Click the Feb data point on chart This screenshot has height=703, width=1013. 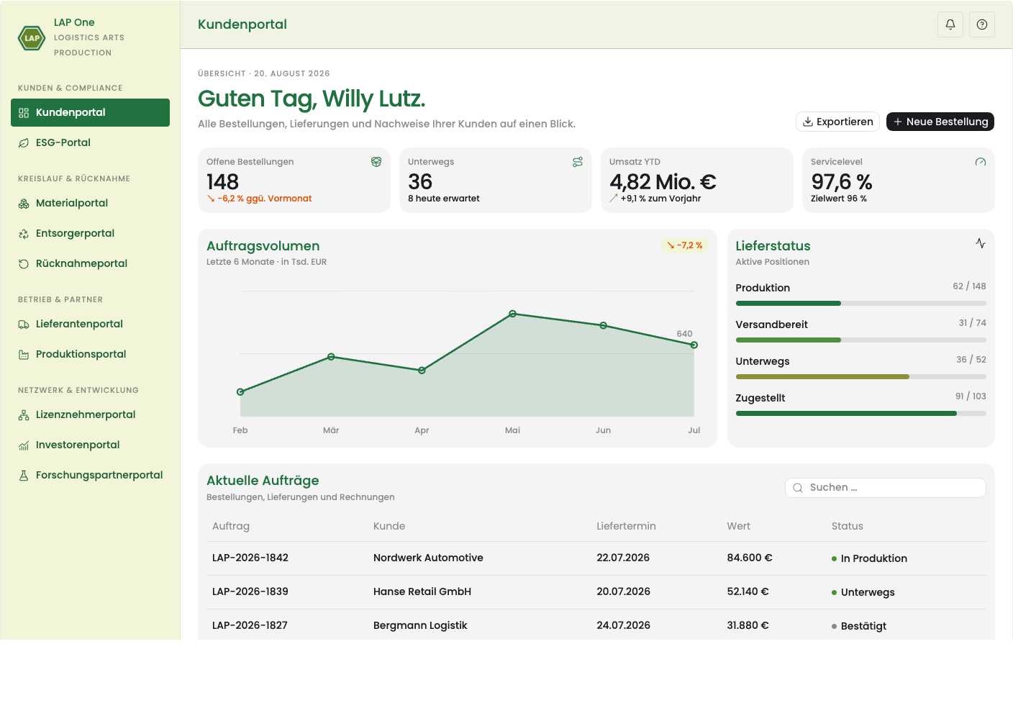[240, 392]
